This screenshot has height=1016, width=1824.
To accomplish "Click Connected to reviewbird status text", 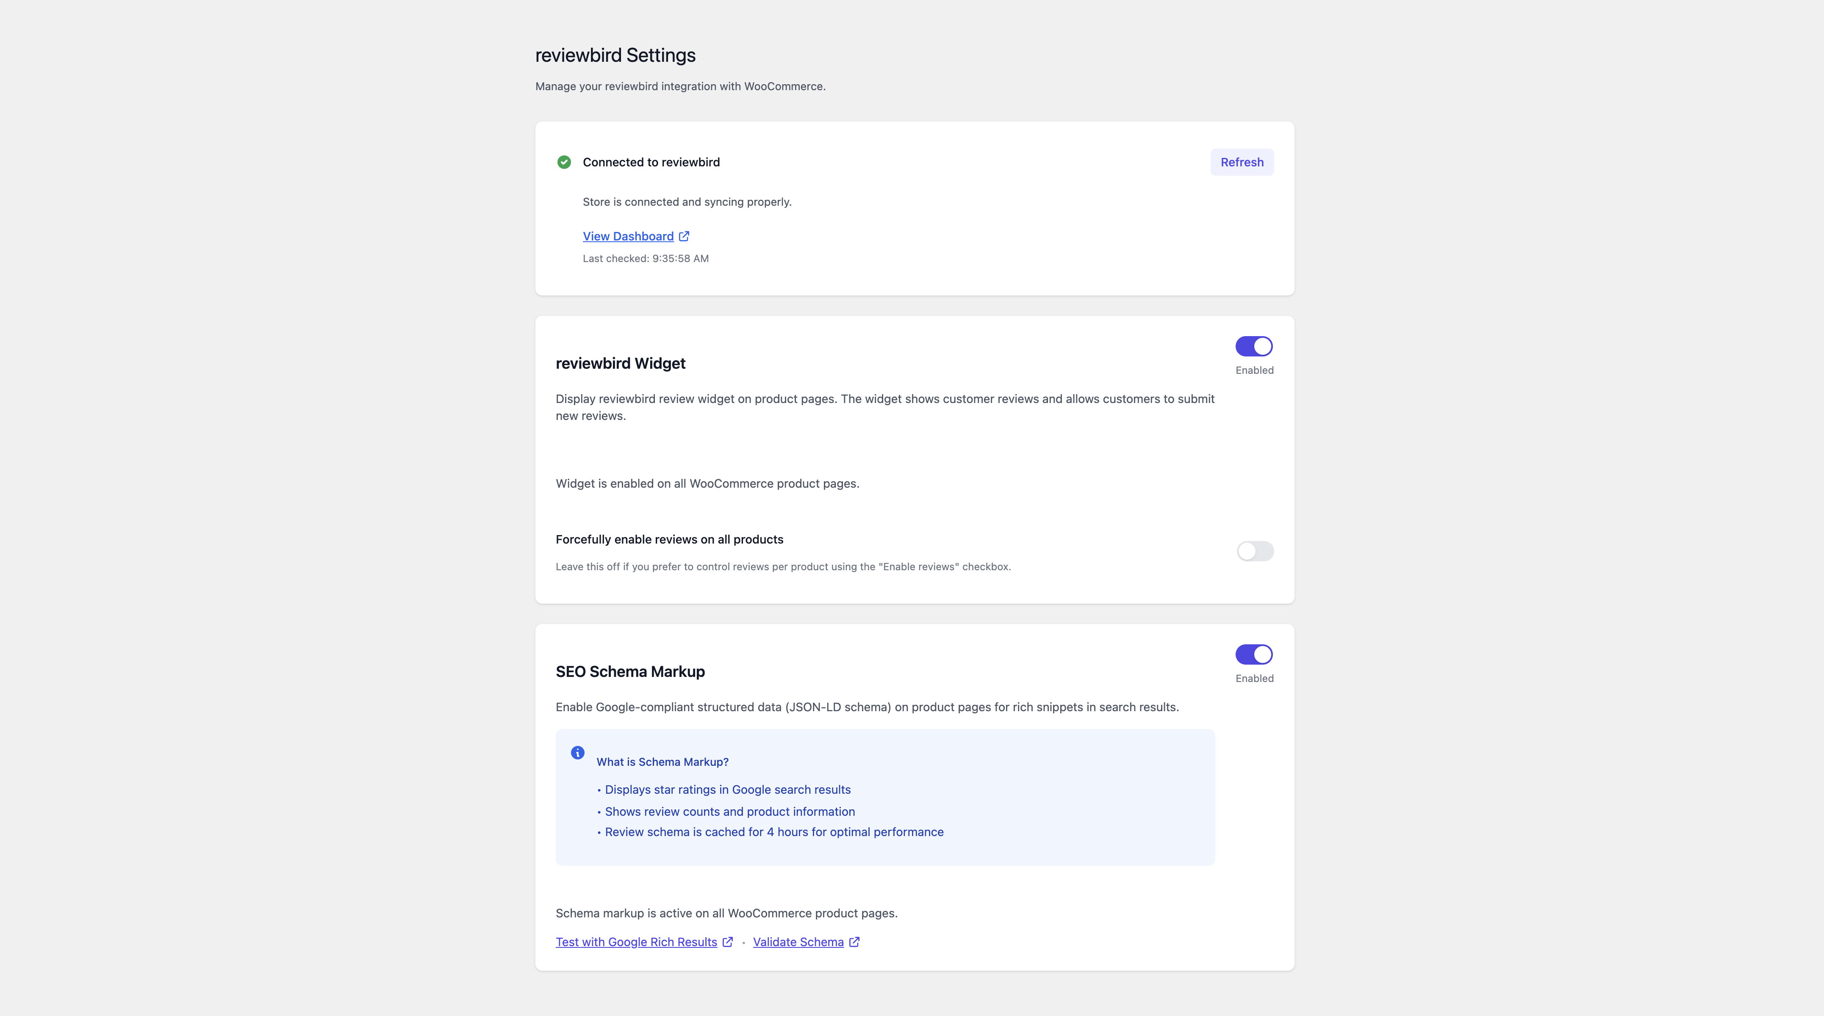I will pyautogui.click(x=651, y=162).
